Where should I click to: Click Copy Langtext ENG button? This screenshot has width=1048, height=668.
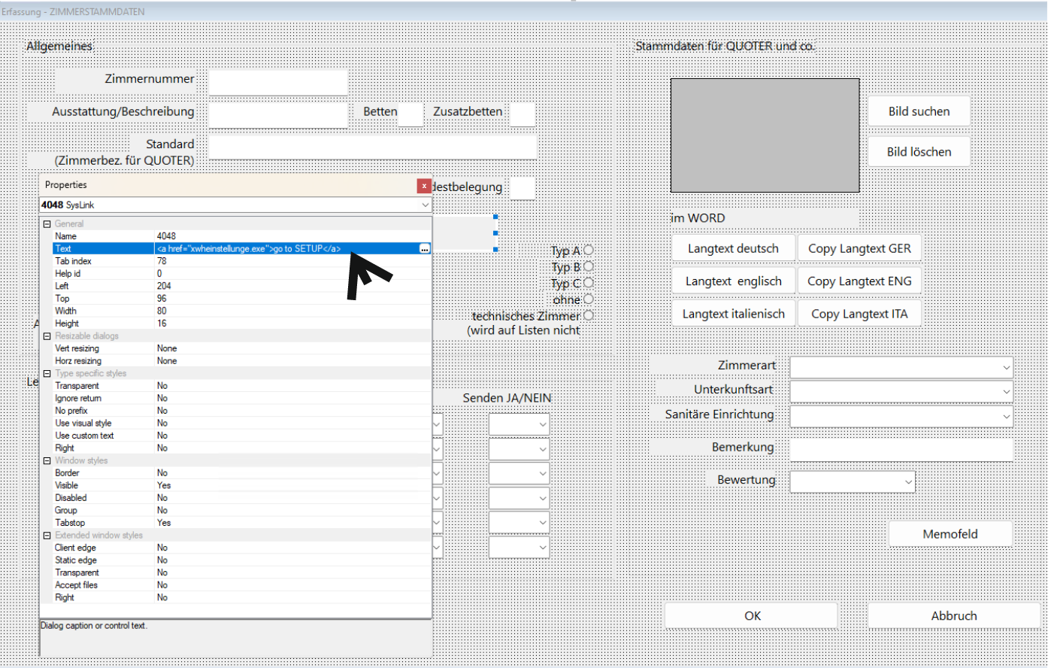click(x=859, y=281)
